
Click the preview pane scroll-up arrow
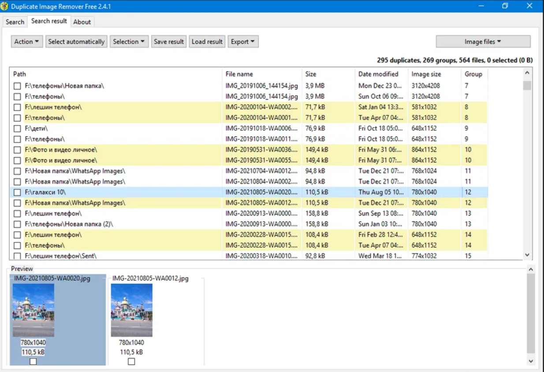[531, 269]
